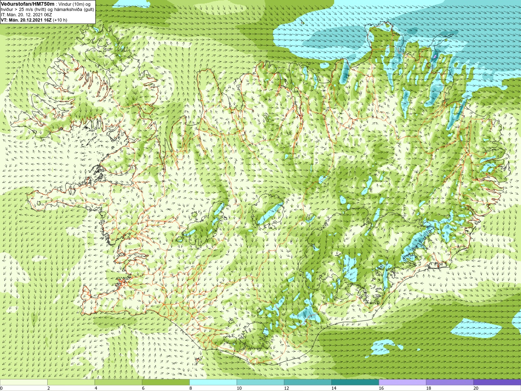Click the "IT: Mán. 20. 12. 2021 06Z" line
Viewport: 521px width, 391px height.
point(26,14)
